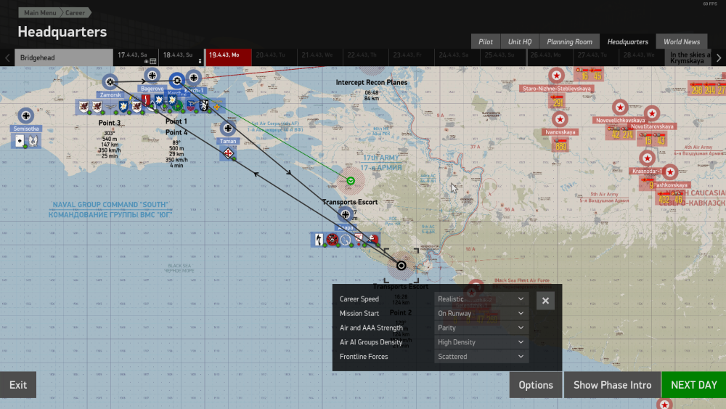Click the ace-of-spades squadron emblem at Semisotka
The width and height of the screenshot is (726, 409).
[x=19, y=142]
